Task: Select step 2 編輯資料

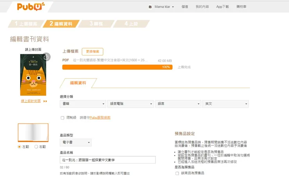Action: point(61,24)
